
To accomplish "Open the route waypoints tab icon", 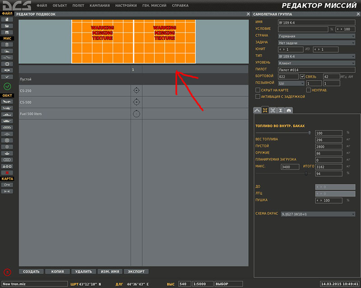I will click(257, 110).
